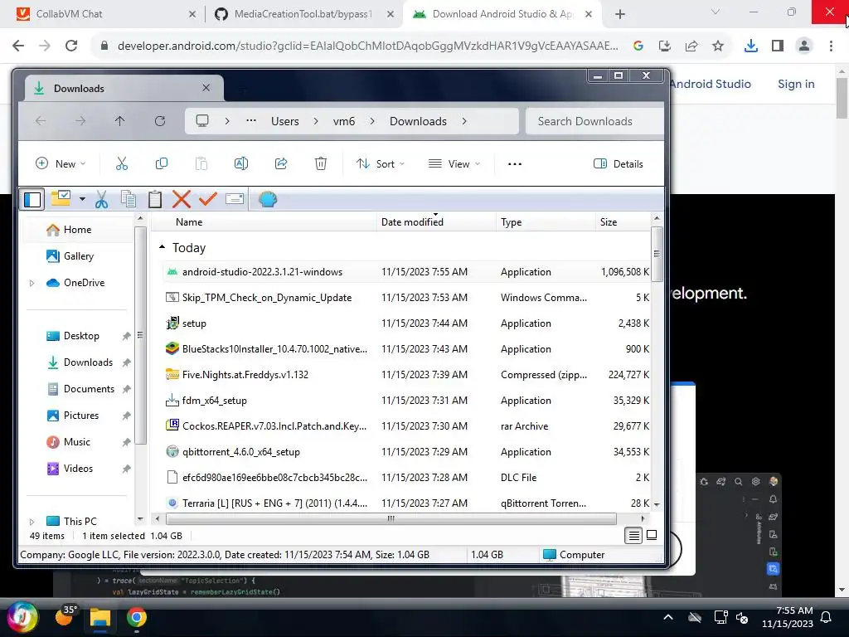Viewport: 849px width, 637px height.
Task: Click the red X delete icon
Action: pos(182,199)
